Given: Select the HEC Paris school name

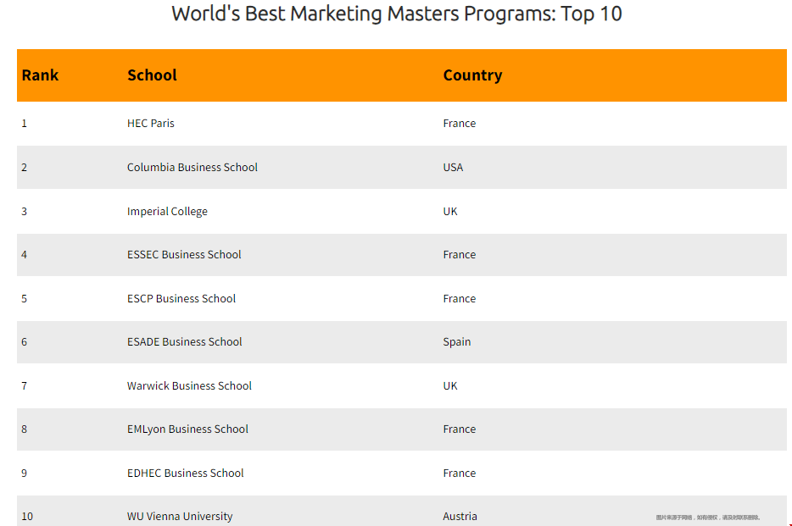Looking at the screenshot, I should (x=151, y=123).
